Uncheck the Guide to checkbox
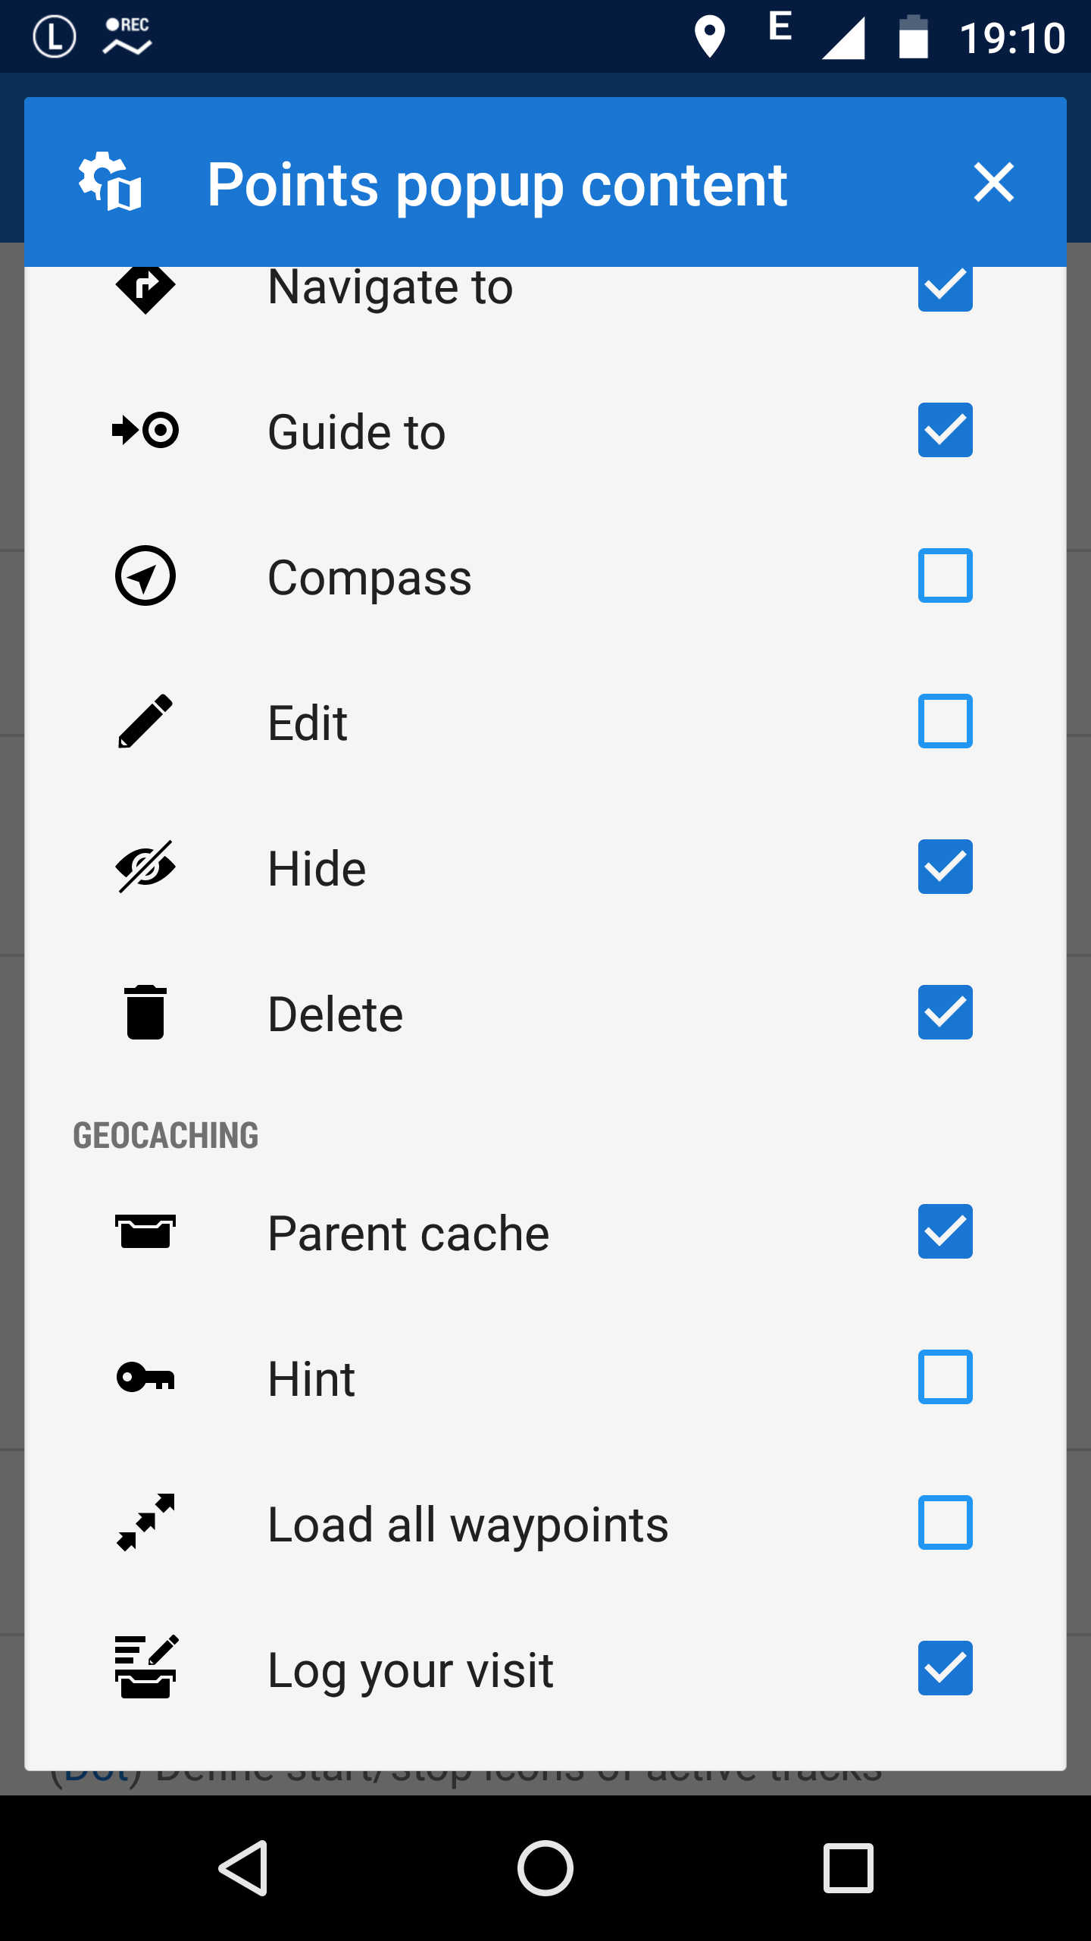This screenshot has width=1091, height=1941. point(945,430)
